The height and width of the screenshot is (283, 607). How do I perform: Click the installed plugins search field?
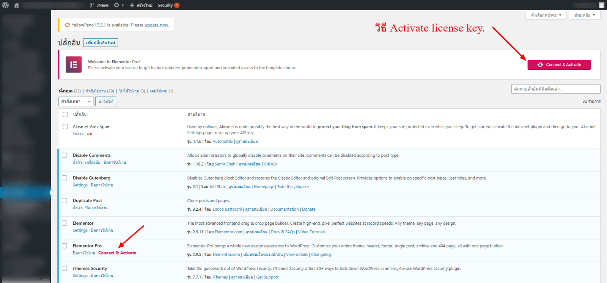[x=555, y=89]
